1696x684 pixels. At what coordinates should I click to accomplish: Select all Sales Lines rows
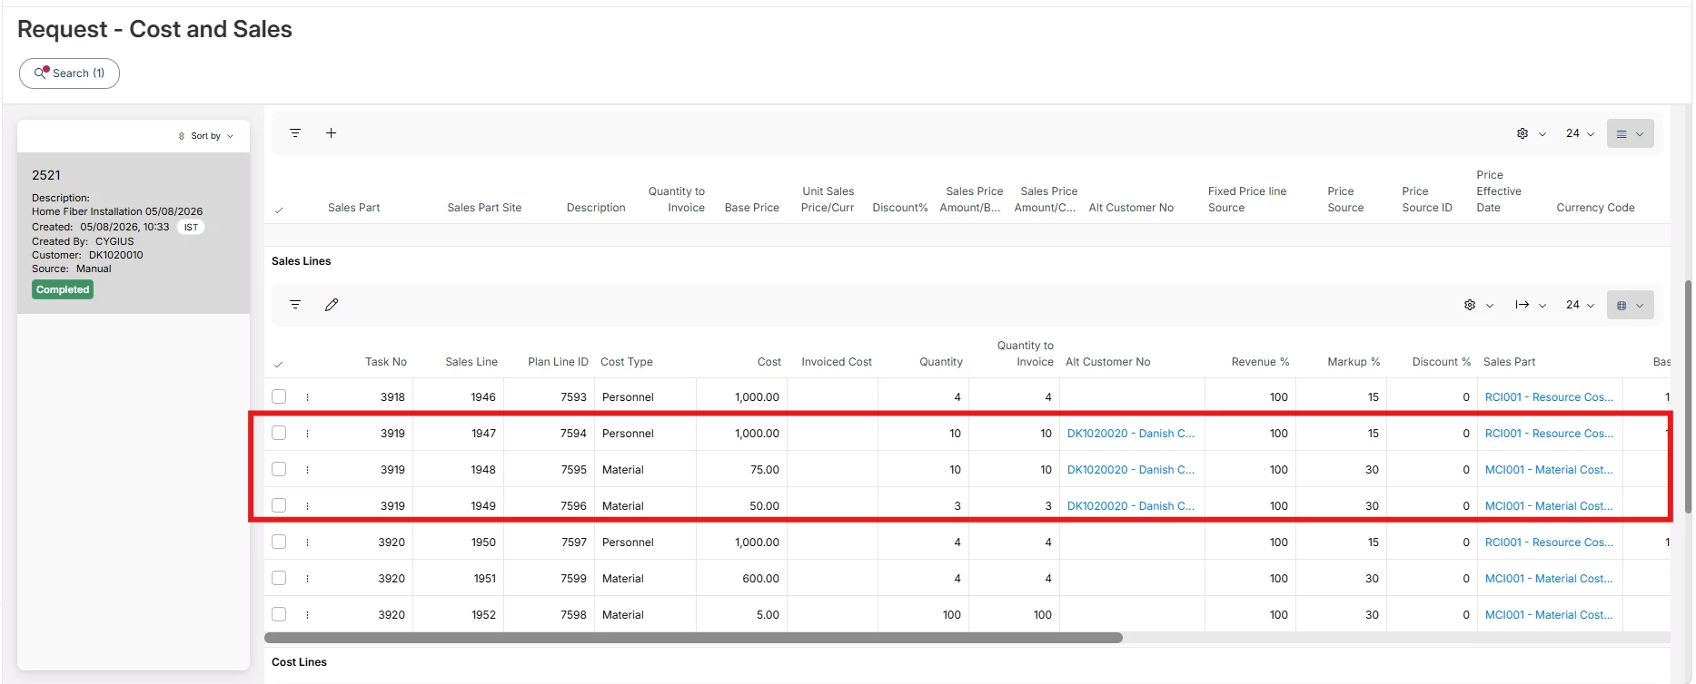(279, 364)
